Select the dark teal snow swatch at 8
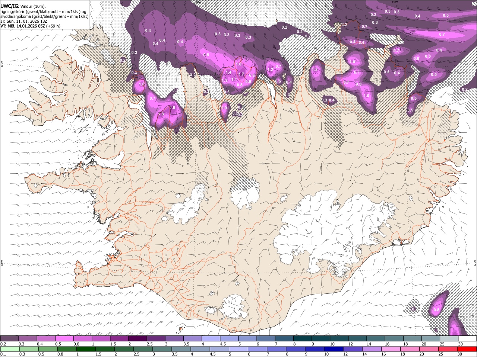The image size is (477, 357). tap(303, 339)
